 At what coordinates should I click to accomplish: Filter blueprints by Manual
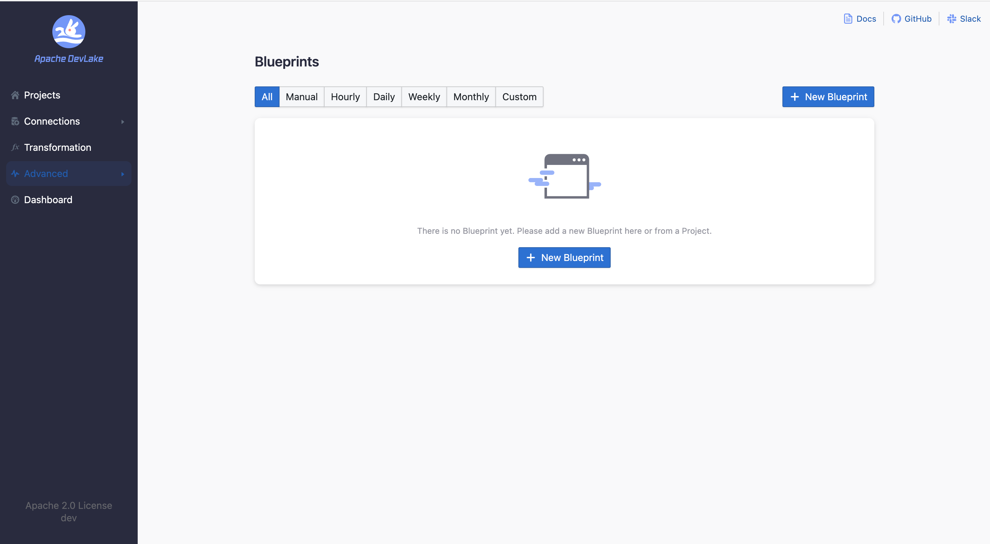coord(301,97)
